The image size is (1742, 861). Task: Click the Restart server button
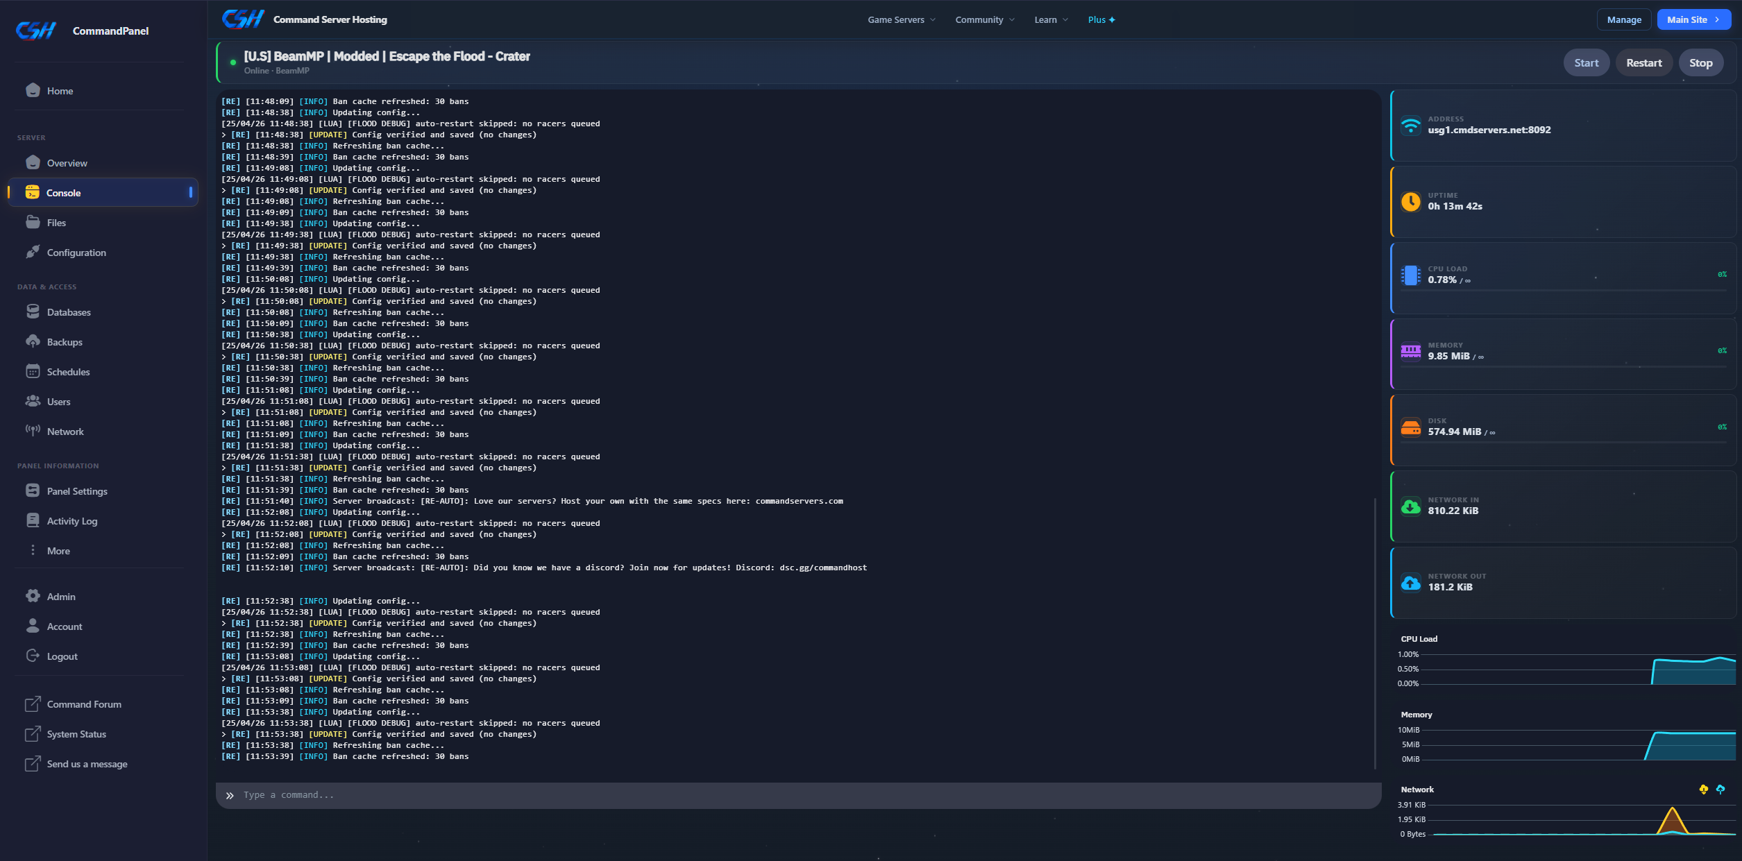coord(1644,62)
